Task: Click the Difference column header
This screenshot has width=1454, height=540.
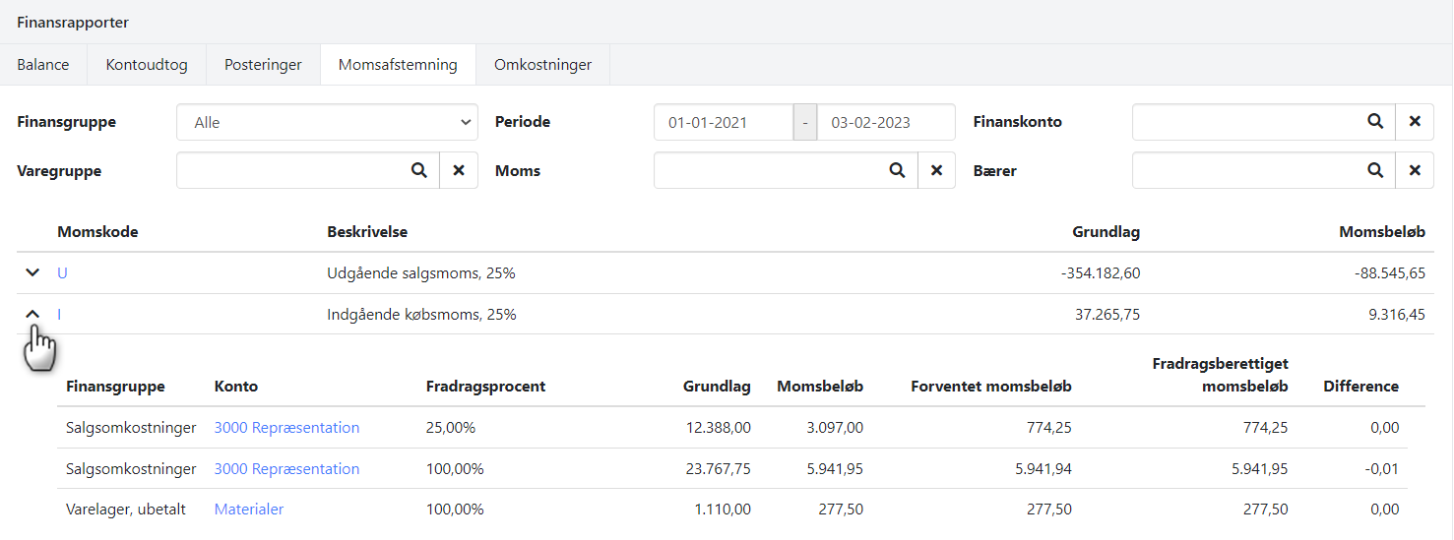Action: tap(1360, 387)
